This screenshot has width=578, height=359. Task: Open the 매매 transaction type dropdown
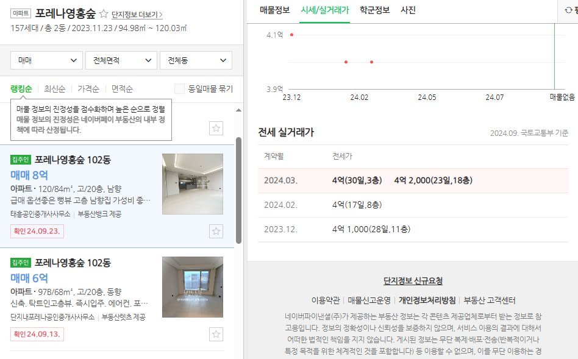pos(47,60)
